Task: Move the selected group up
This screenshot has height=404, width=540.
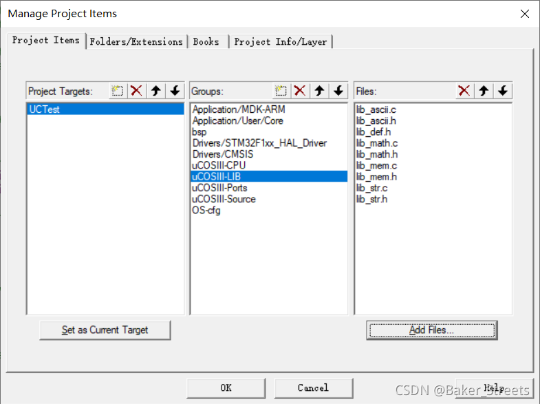Action: pos(319,91)
